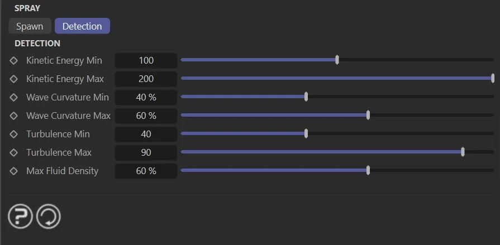This screenshot has height=245, width=500.
Task: Toggle keyframe diamond for Wave Curvature Max
Action: tap(14, 116)
